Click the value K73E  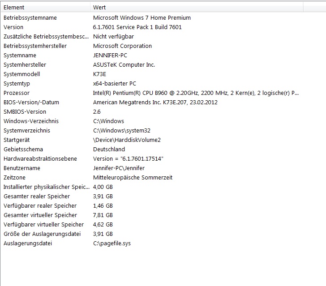(x=99, y=74)
